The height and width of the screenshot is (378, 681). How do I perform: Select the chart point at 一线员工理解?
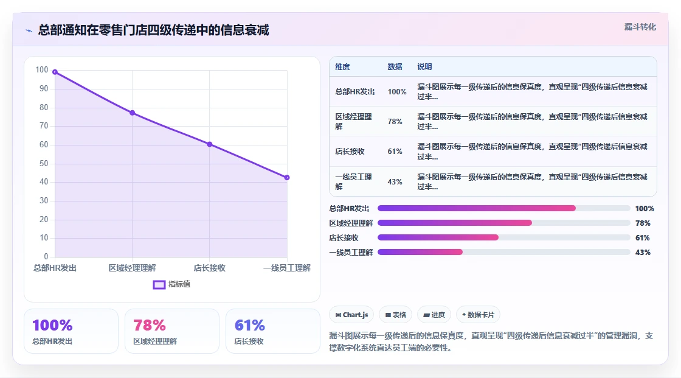pyautogui.click(x=286, y=178)
